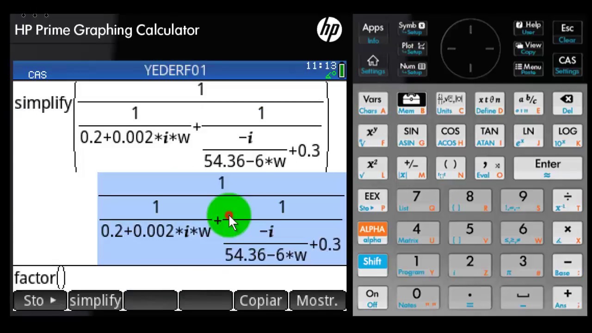Go to Home settings key

point(373,66)
